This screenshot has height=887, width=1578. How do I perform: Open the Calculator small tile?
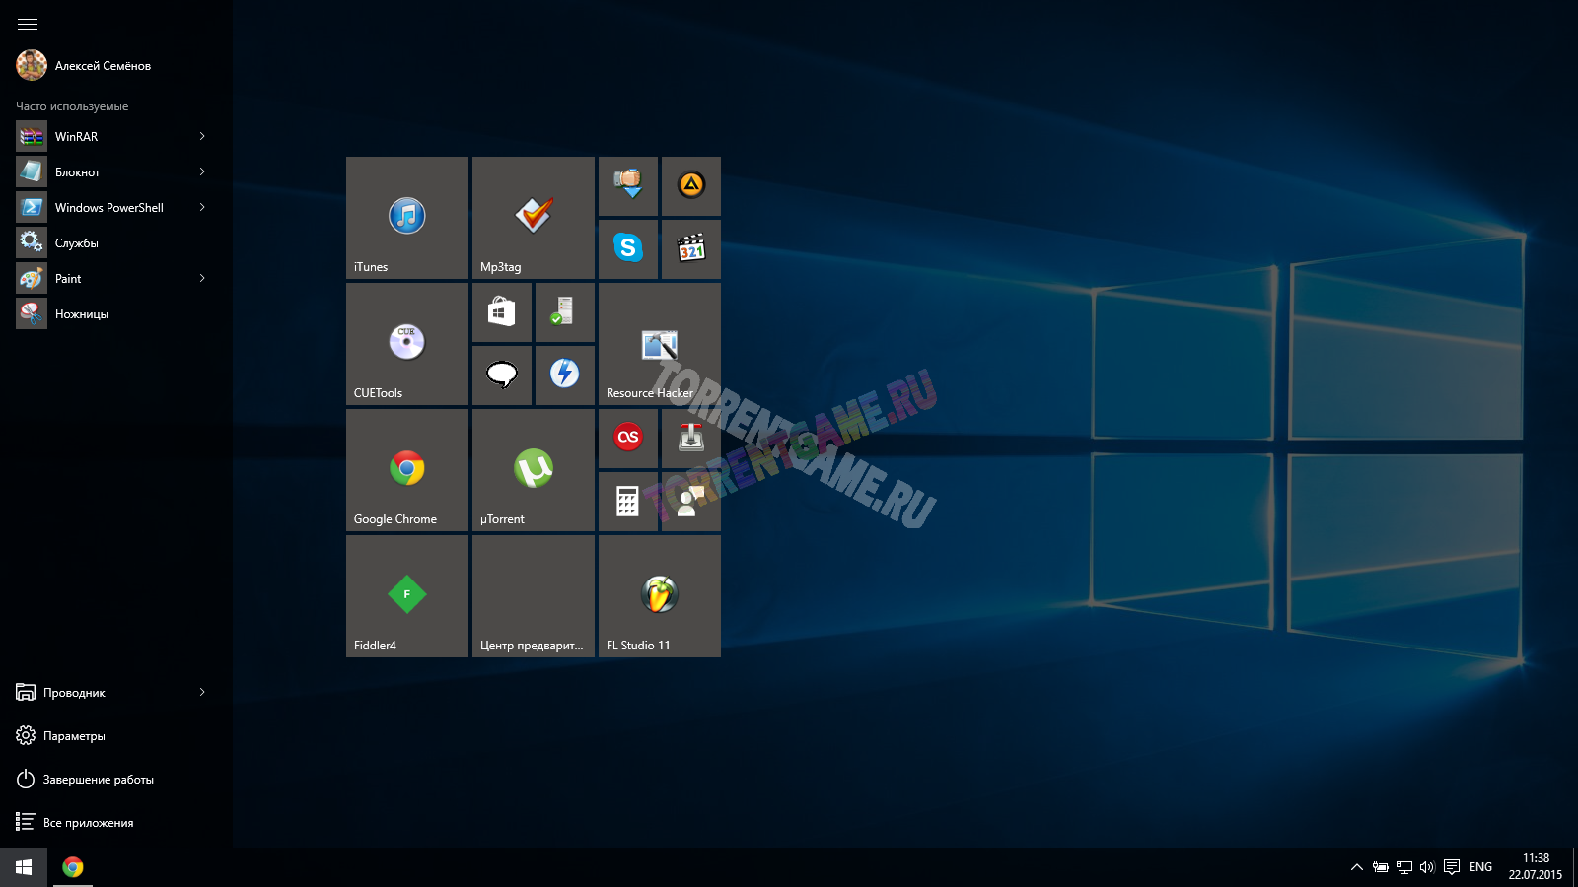[627, 501]
